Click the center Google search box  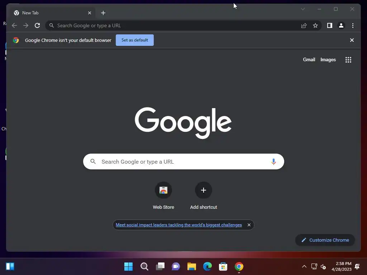click(x=183, y=161)
